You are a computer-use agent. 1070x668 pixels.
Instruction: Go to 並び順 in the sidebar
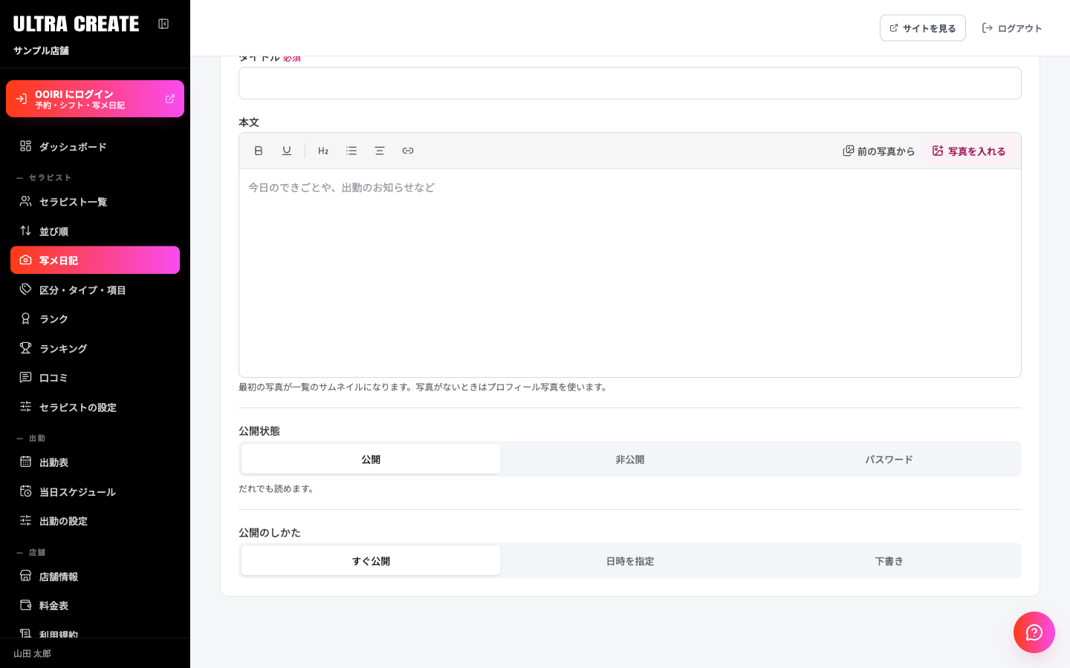click(95, 231)
